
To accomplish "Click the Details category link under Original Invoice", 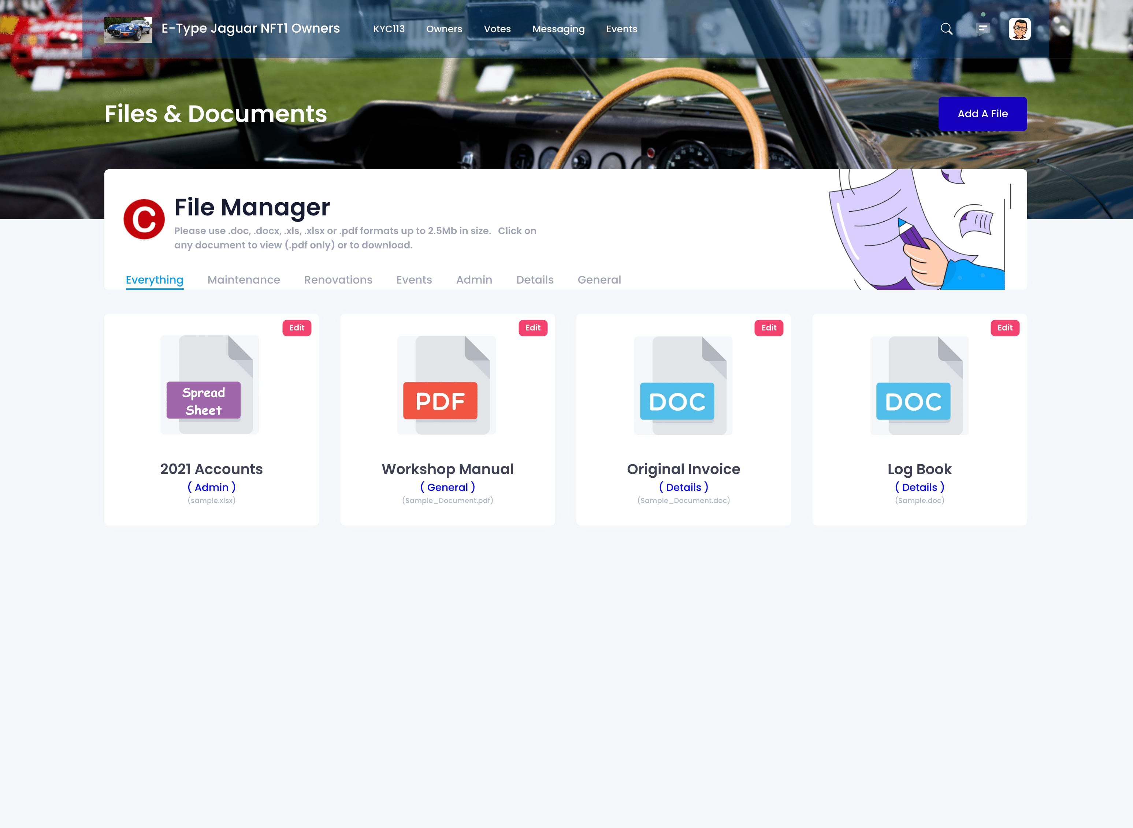I will click(683, 487).
